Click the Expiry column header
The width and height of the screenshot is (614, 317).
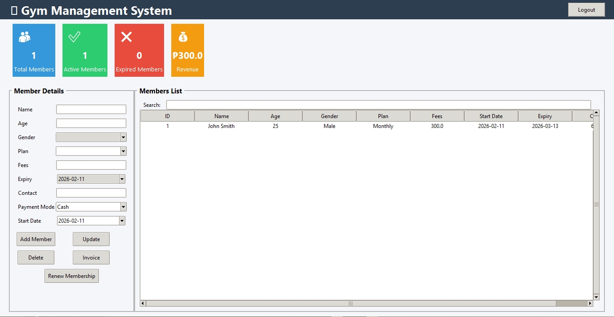pyautogui.click(x=545, y=116)
